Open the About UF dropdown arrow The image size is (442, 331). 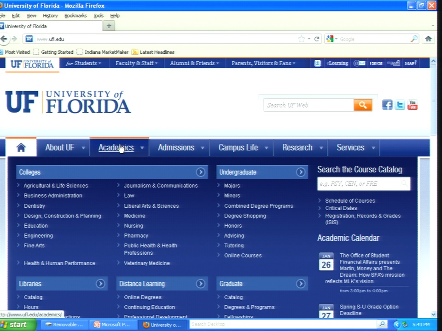(83, 148)
